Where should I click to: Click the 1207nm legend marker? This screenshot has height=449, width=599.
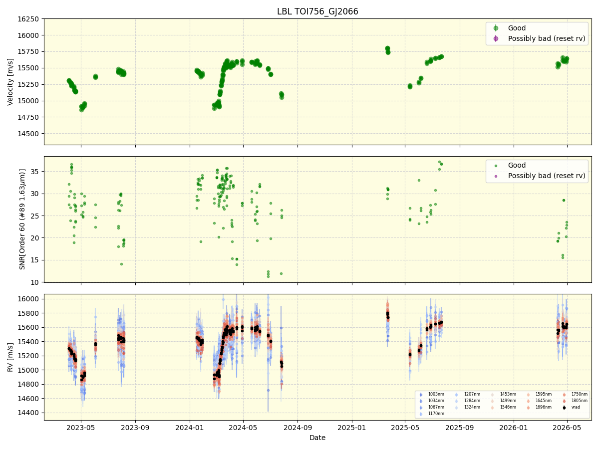pyautogui.click(x=457, y=395)
